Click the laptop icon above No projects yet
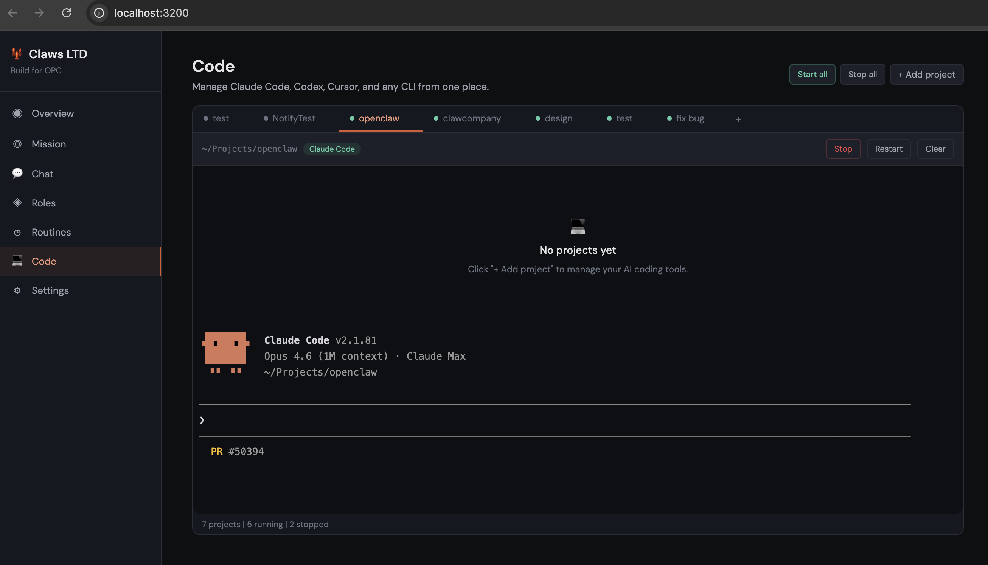Screen dimensions: 988x565 (x=578, y=227)
